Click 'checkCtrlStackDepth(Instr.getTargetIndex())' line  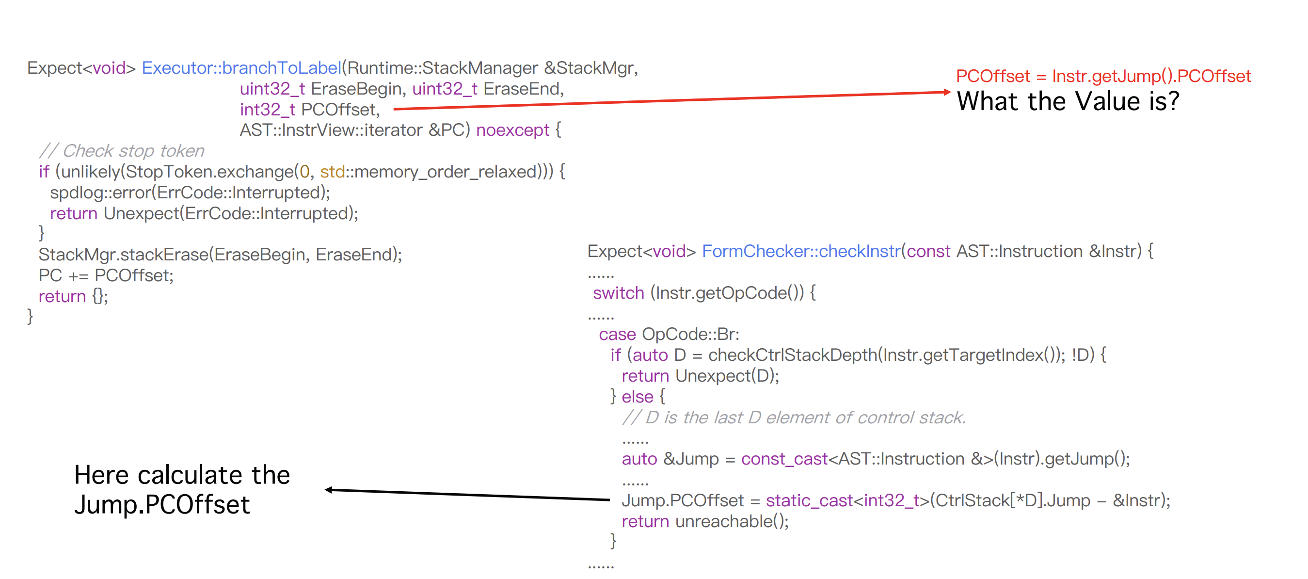coord(858,354)
